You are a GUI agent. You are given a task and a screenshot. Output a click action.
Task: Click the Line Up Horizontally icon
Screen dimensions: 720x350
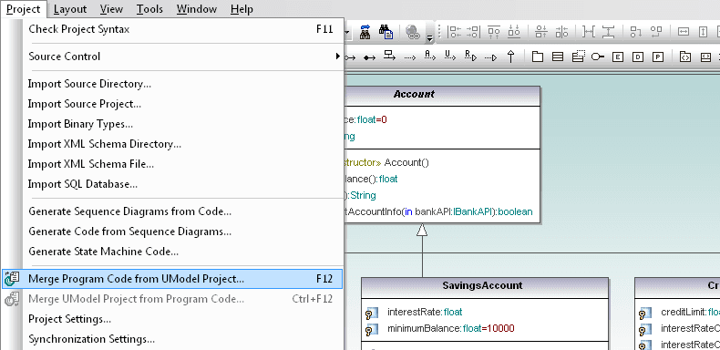click(x=636, y=32)
